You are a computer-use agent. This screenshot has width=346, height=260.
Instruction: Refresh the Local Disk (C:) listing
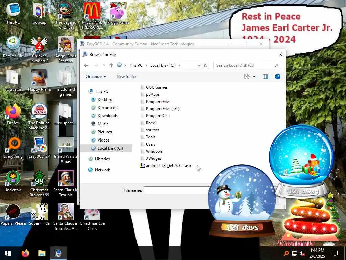tap(206, 65)
